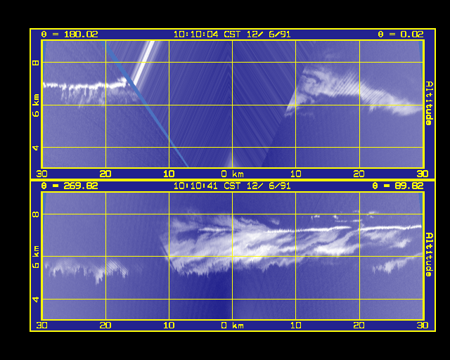The image size is (450, 360).
Task: Click the θ = 269.82 angle label
Action: click(x=70, y=186)
